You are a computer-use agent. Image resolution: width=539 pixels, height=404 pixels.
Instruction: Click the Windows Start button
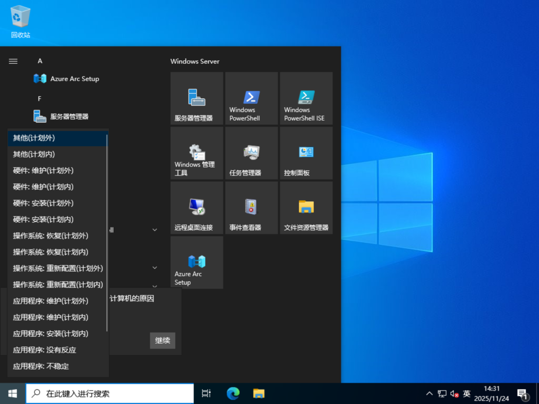point(12,394)
